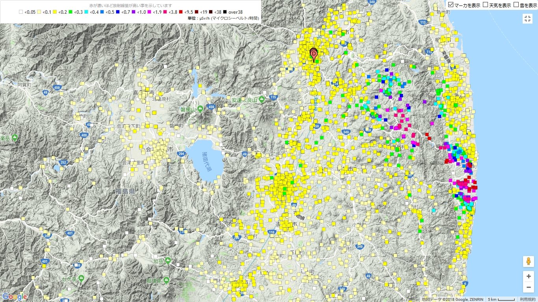The image size is (538, 302).
Task: Click the 七ヶ岳 mountain peak icon
Action: (x=81, y=278)
